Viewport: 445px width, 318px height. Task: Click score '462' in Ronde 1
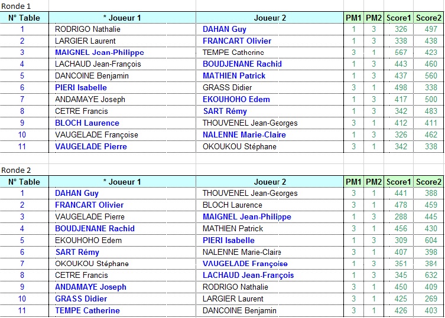(x=431, y=135)
